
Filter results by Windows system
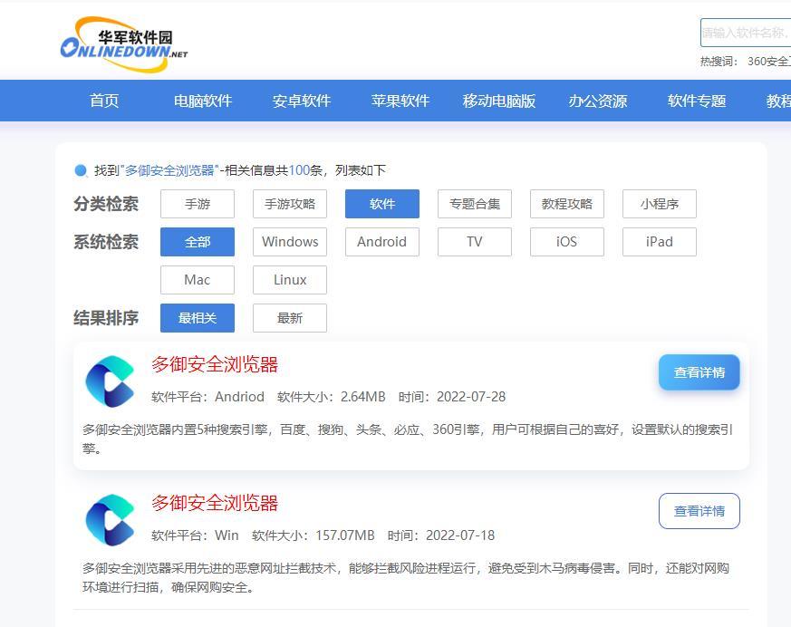[290, 242]
